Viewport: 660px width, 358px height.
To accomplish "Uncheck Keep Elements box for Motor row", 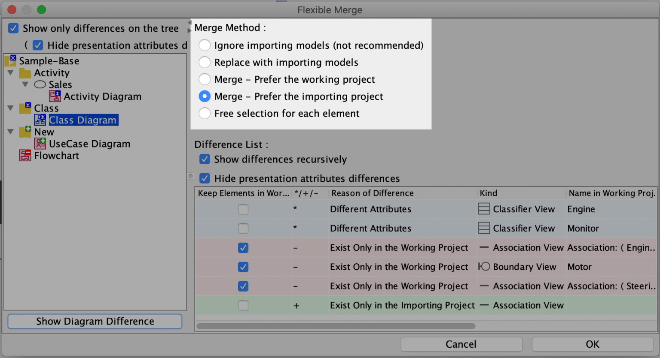I will [243, 267].
